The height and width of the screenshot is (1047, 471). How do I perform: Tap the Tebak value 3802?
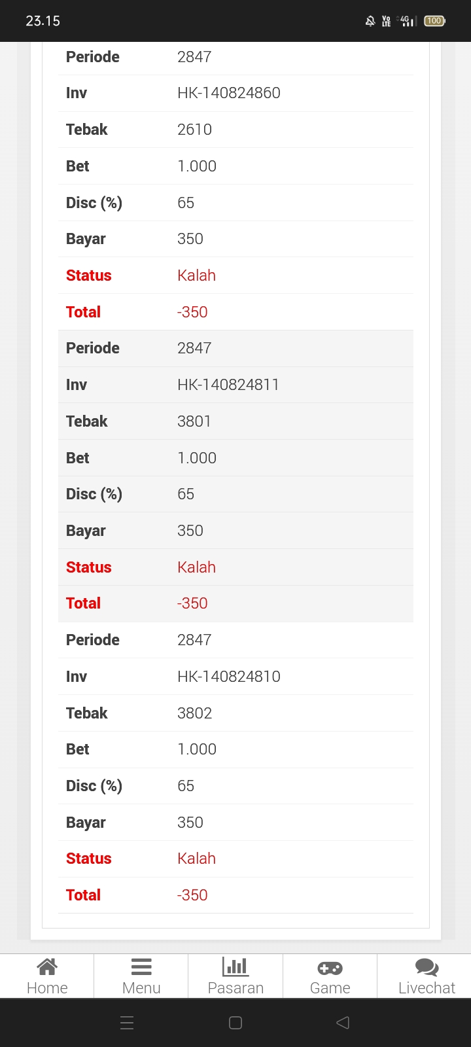(195, 713)
